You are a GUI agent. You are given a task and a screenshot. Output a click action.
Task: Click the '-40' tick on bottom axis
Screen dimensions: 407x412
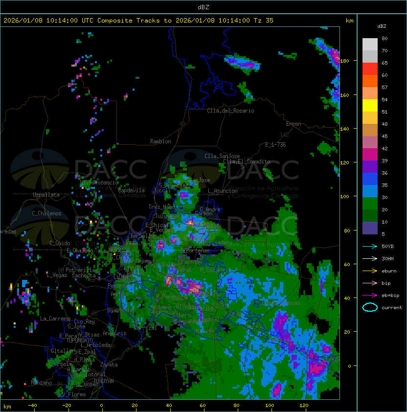point(32,406)
